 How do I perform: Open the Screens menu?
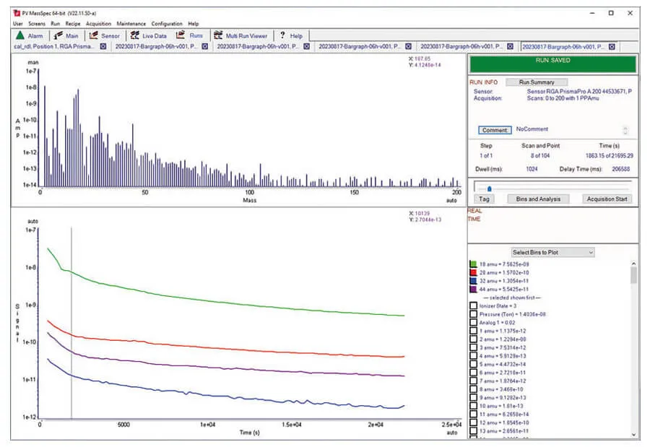[37, 24]
